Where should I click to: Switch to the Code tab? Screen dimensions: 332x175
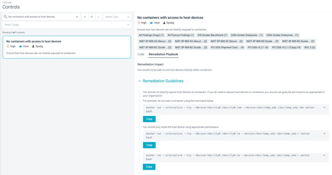coord(141,54)
